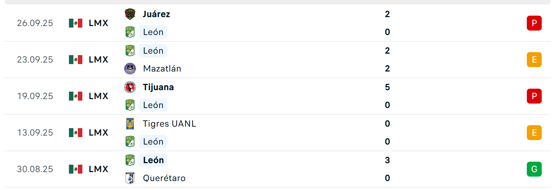Open LMX league link on 19.09.25 row
Screen dimensions: 557x190
click(98, 96)
